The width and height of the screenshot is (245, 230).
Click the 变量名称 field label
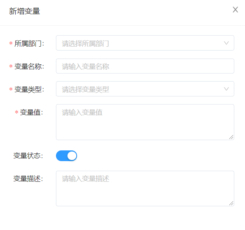[29, 67]
